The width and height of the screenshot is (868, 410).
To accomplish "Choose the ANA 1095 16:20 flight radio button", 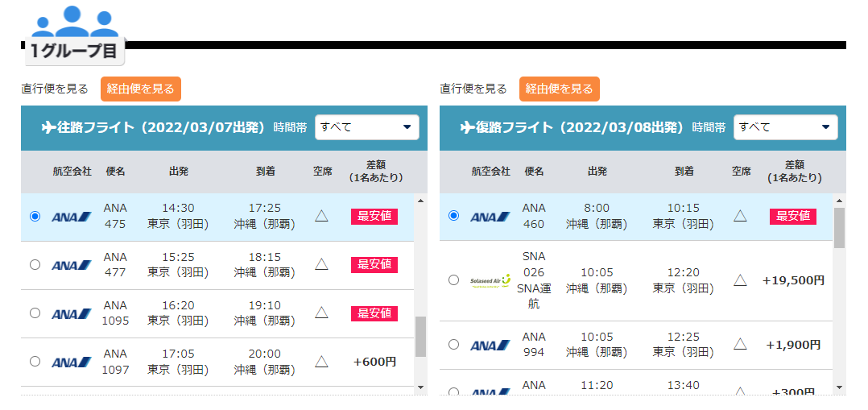I will click(35, 313).
